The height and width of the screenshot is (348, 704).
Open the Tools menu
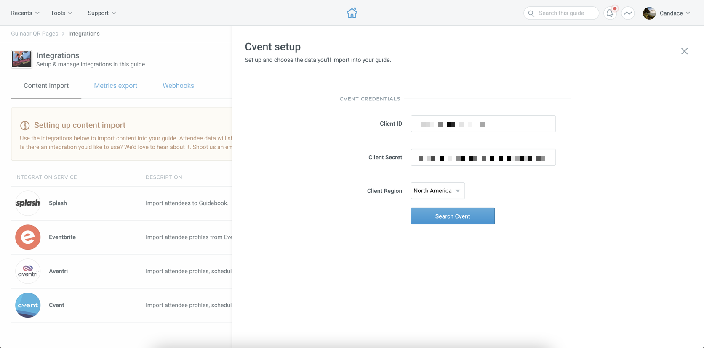pyautogui.click(x=61, y=13)
